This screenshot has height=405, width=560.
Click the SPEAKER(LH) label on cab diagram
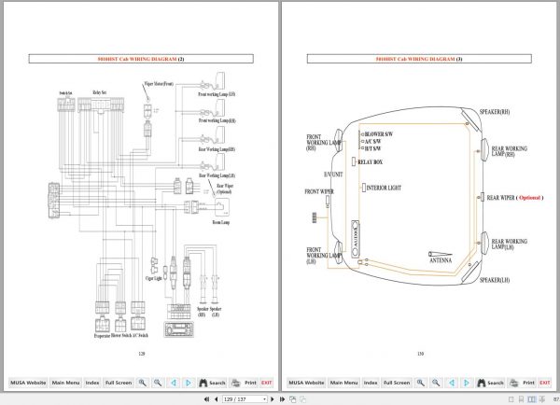[495, 280]
